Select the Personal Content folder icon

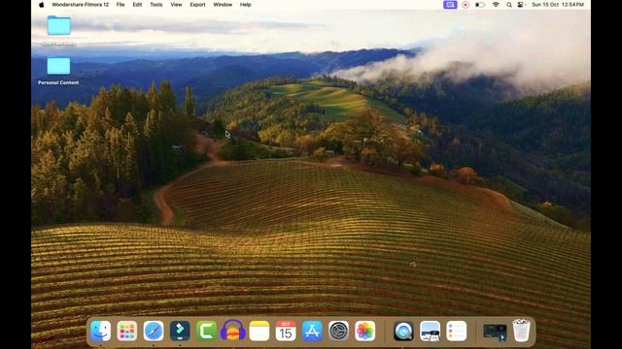click(x=58, y=66)
